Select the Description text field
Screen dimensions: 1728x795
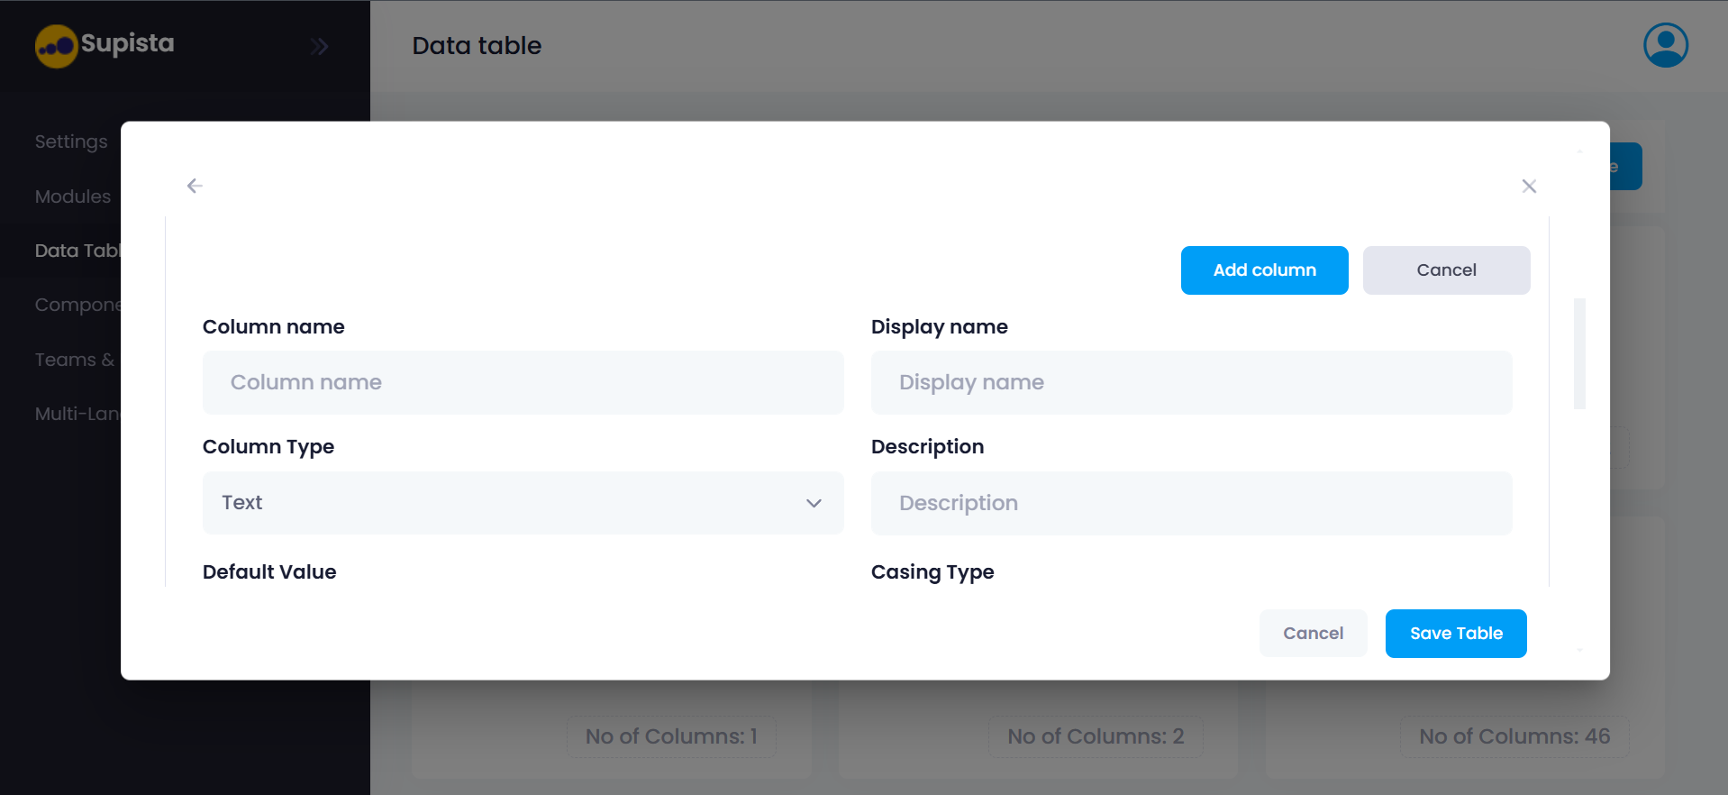(x=1190, y=503)
